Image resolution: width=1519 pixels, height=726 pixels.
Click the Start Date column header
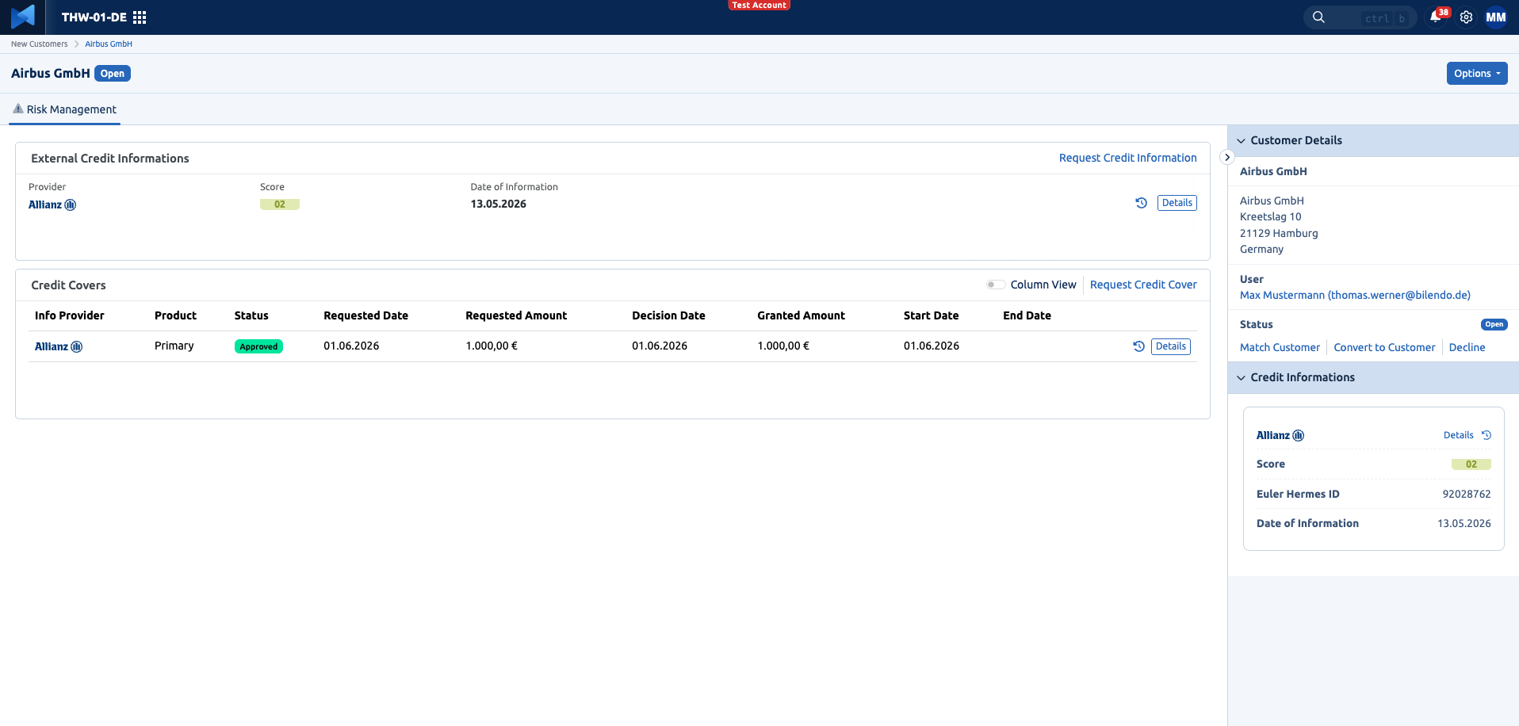tap(932, 315)
